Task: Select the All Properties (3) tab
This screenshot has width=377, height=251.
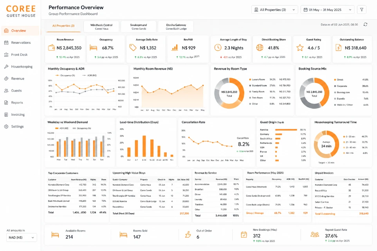Action: [63, 26]
